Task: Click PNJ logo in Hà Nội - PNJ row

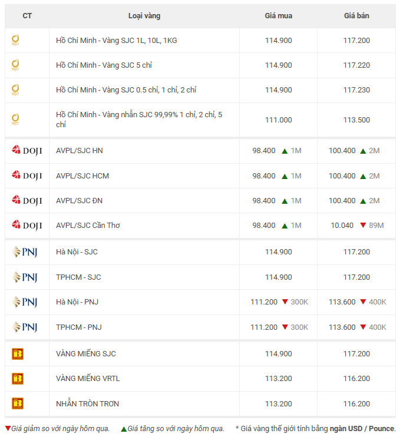Action: 25,302
